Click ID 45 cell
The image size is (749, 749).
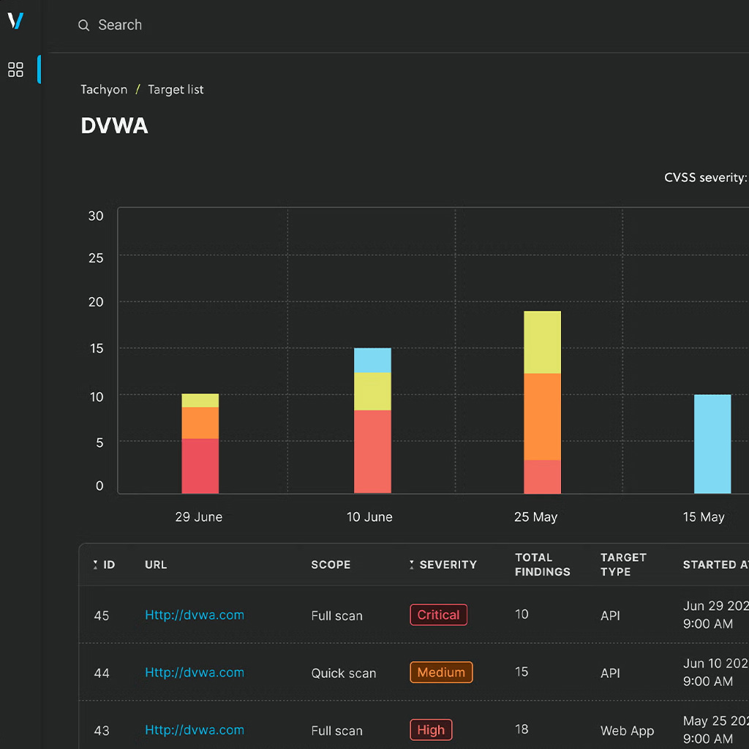(101, 616)
